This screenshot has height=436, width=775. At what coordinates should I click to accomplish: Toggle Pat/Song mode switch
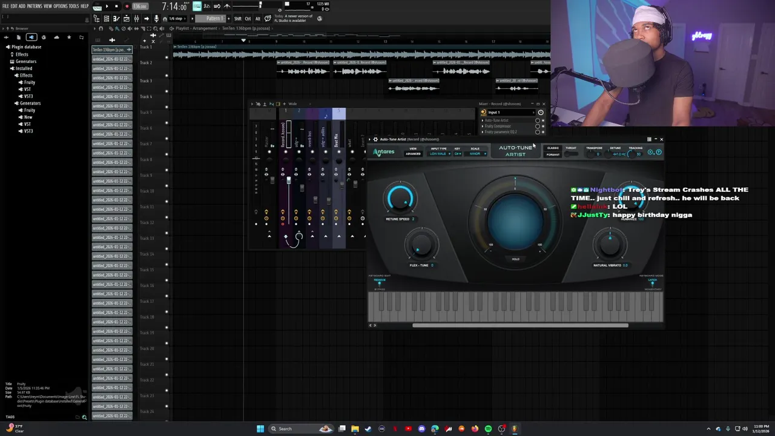point(97,6)
